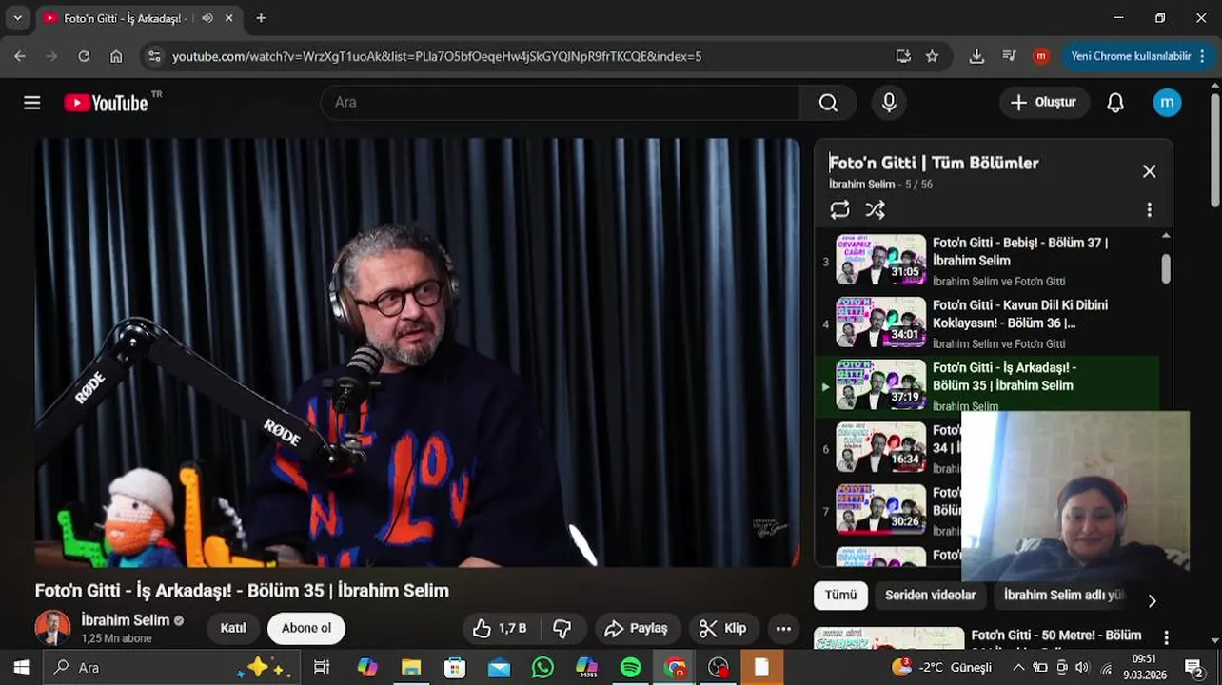Open playlist panel three-dot menu
This screenshot has width=1222, height=685.
[x=1149, y=210]
